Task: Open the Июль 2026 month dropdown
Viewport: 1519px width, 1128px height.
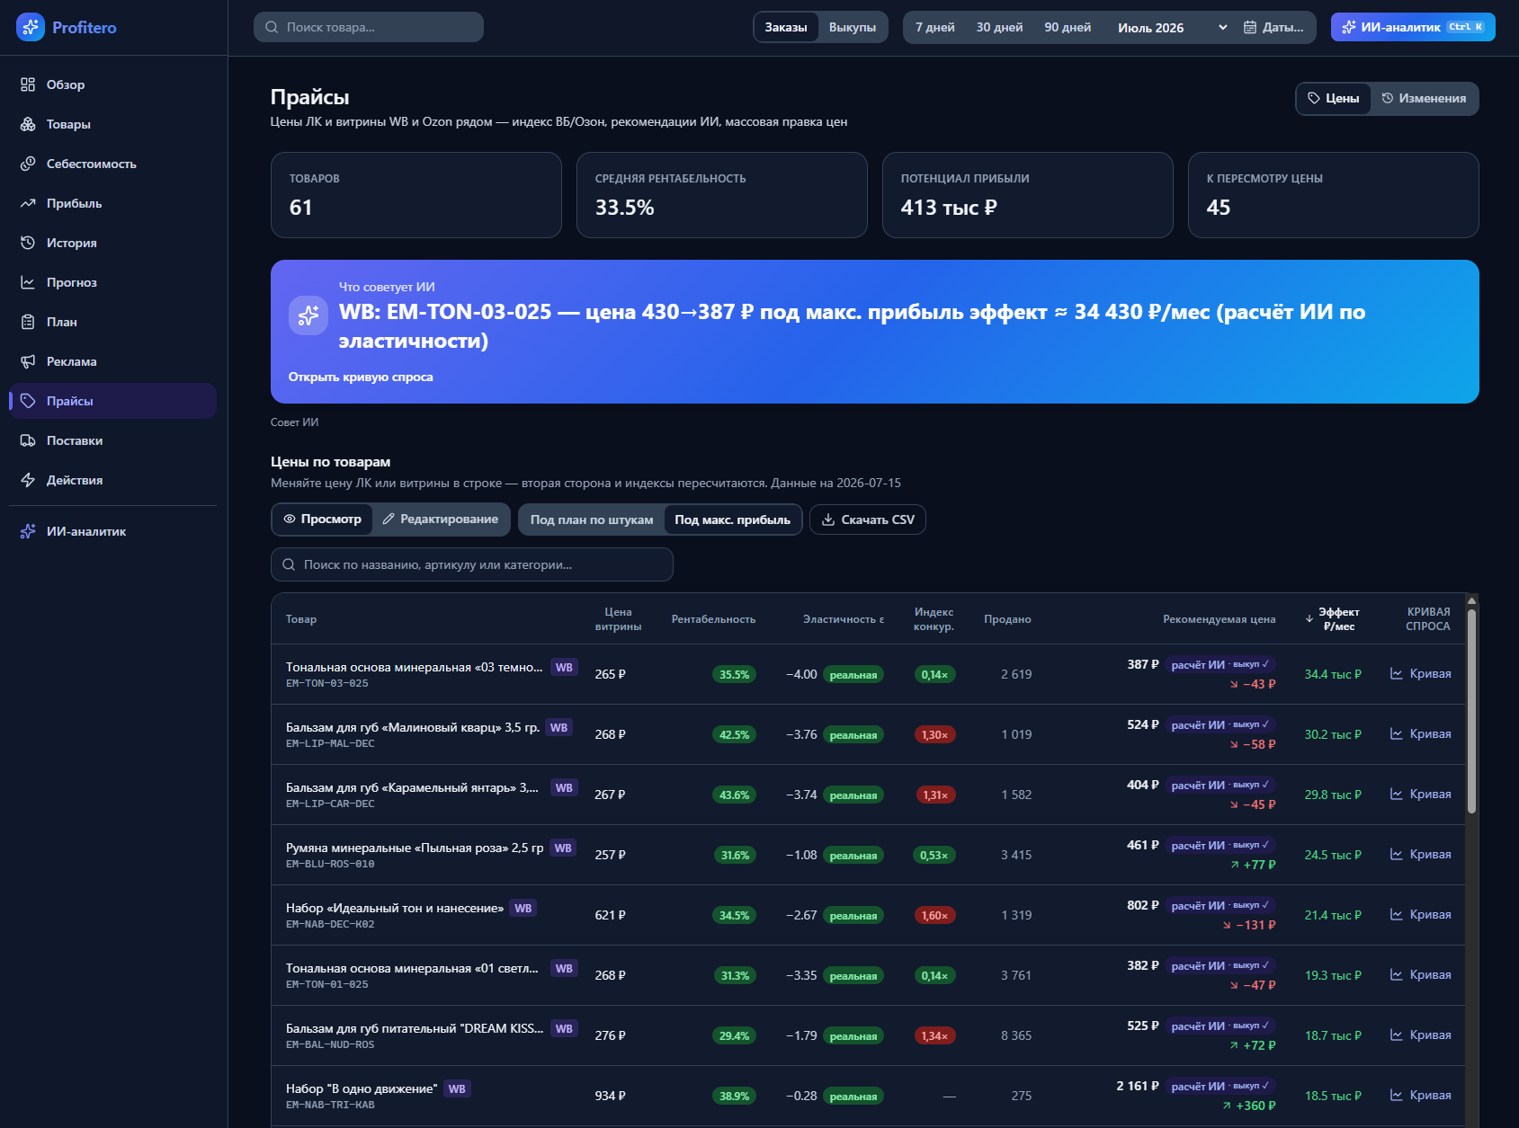Action: click(x=1173, y=27)
